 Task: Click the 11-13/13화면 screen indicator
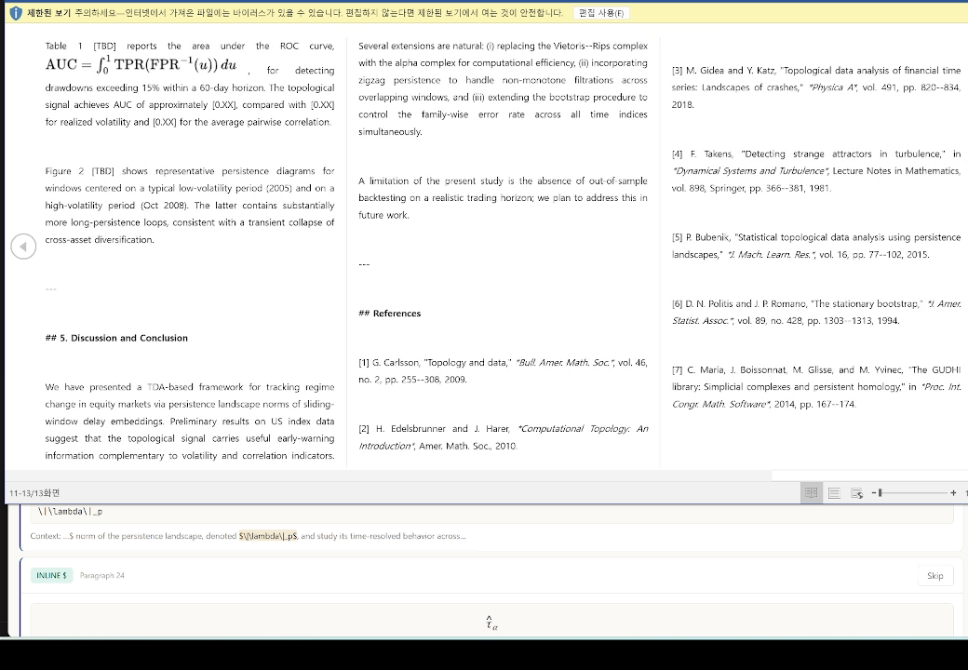(x=34, y=493)
